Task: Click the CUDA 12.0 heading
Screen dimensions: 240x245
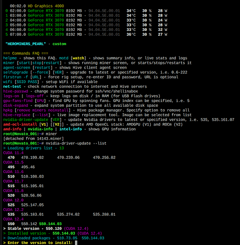Action: tap(13, 200)
